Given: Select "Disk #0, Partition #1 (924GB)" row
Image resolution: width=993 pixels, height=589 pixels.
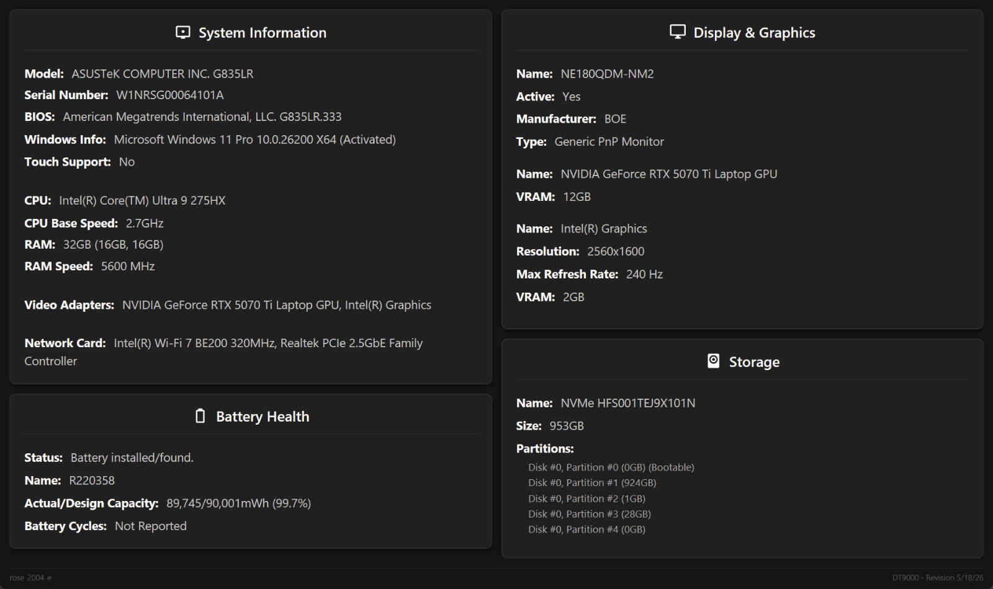Looking at the screenshot, I should pyautogui.click(x=592, y=483).
